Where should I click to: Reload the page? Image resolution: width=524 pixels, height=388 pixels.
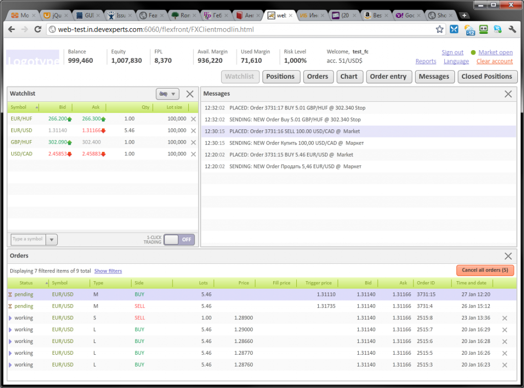(x=38, y=30)
